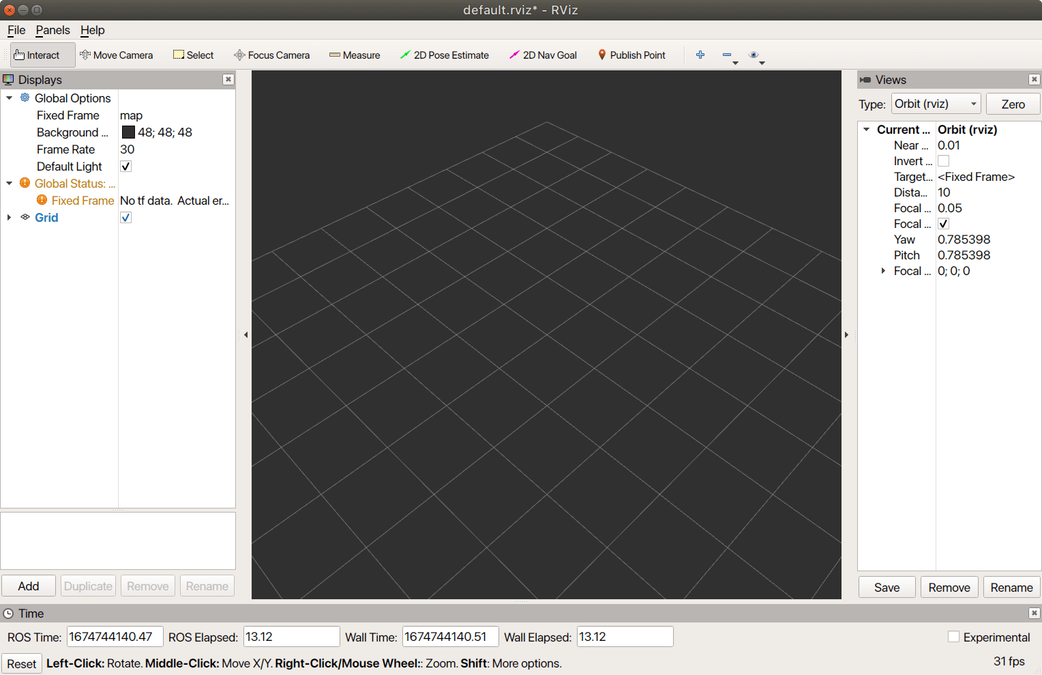Open the Help menu
1042x675 pixels.
pos(92,30)
